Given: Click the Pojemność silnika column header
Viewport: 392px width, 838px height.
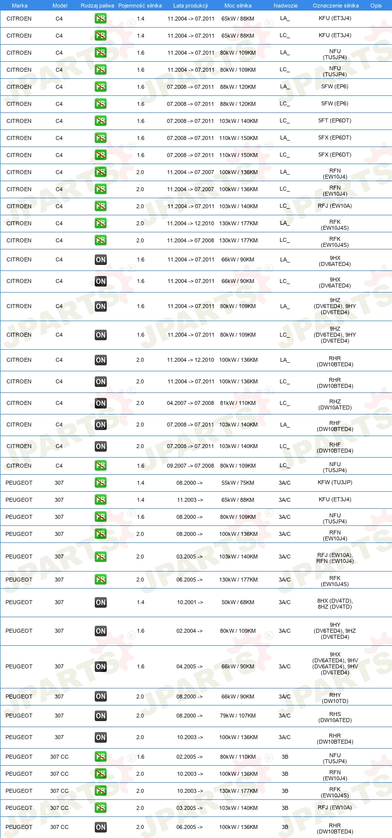Looking at the screenshot, I should point(140,6).
